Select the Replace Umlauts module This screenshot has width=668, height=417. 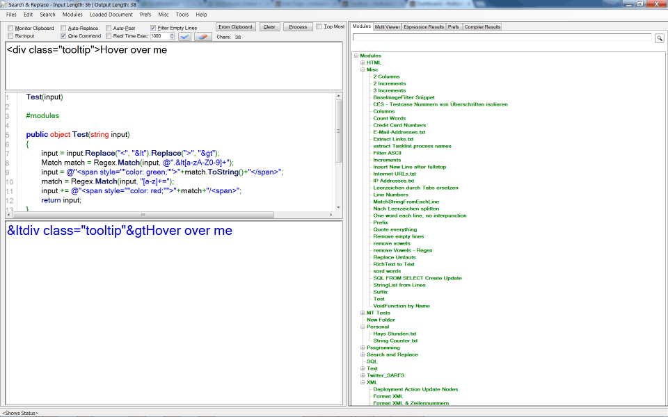pos(395,257)
